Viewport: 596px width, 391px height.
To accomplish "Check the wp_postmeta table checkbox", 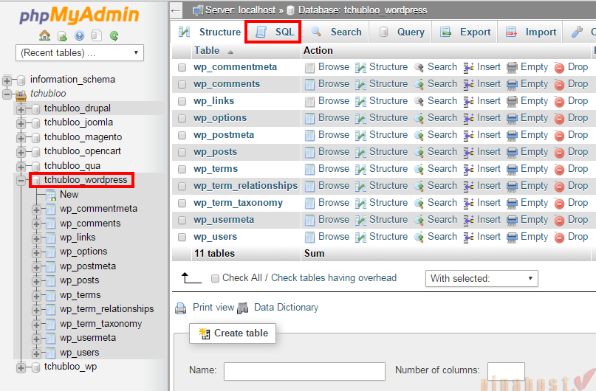I will click(182, 135).
